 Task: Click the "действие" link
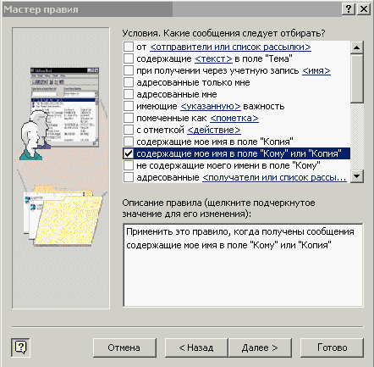214,130
